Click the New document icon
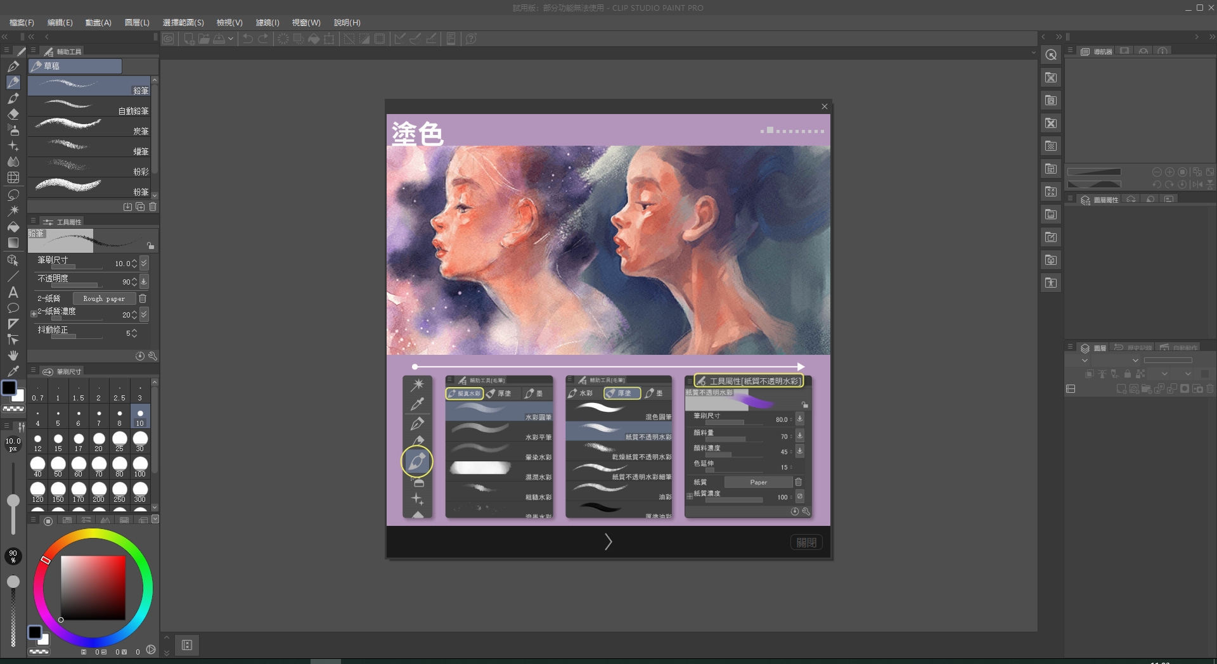 point(189,39)
